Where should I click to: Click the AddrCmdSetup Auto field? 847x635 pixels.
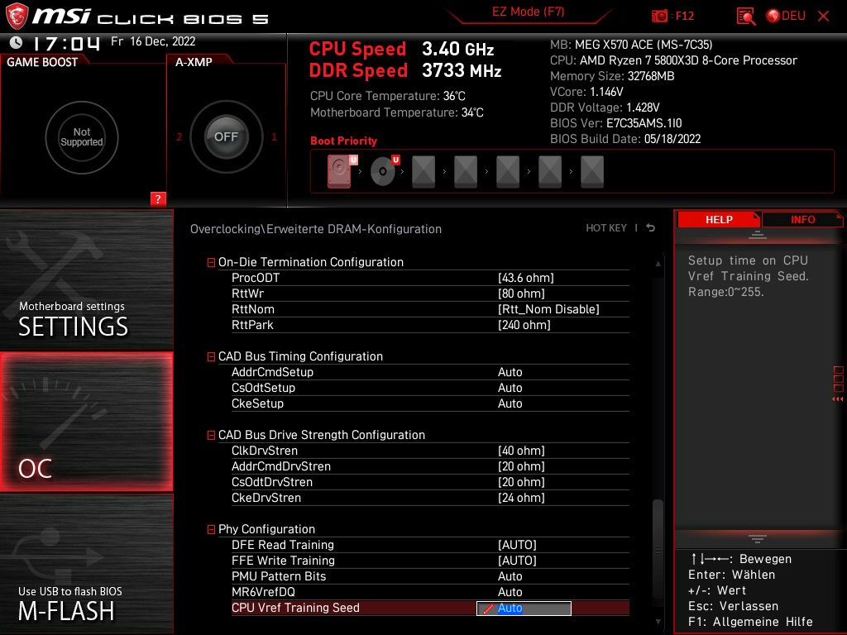pyautogui.click(x=510, y=372)
